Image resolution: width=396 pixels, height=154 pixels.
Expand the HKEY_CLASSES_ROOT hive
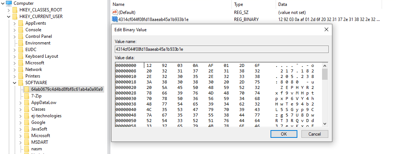9,10
